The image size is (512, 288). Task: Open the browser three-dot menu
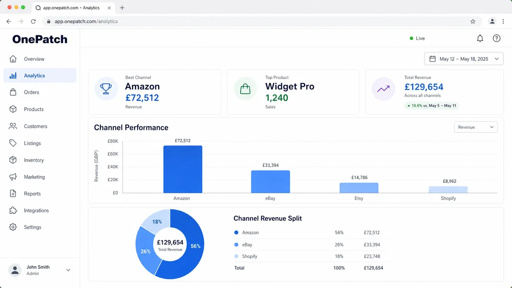tap(504, 21)
